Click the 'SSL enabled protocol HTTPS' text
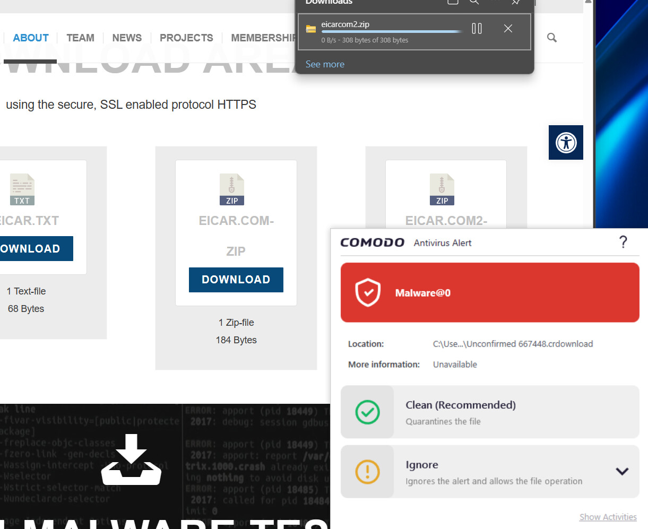 pos(178,105)
